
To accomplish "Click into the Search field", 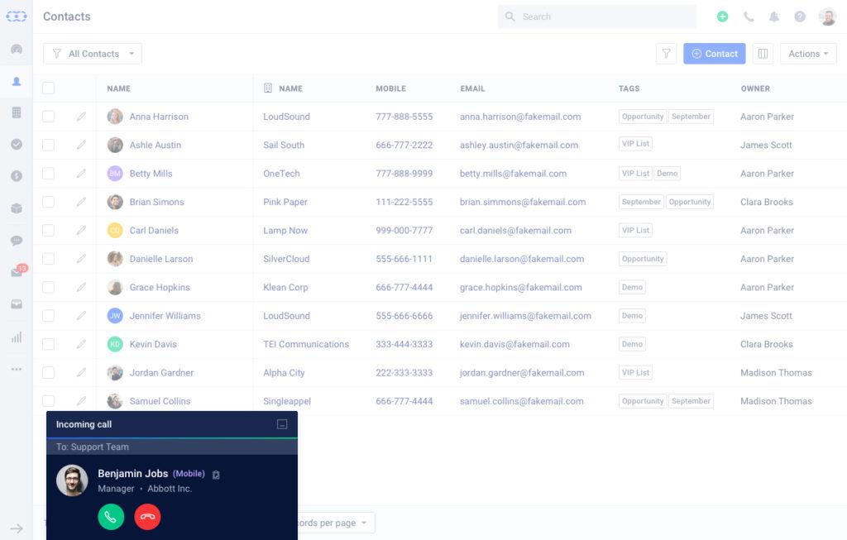I will 604,17.
